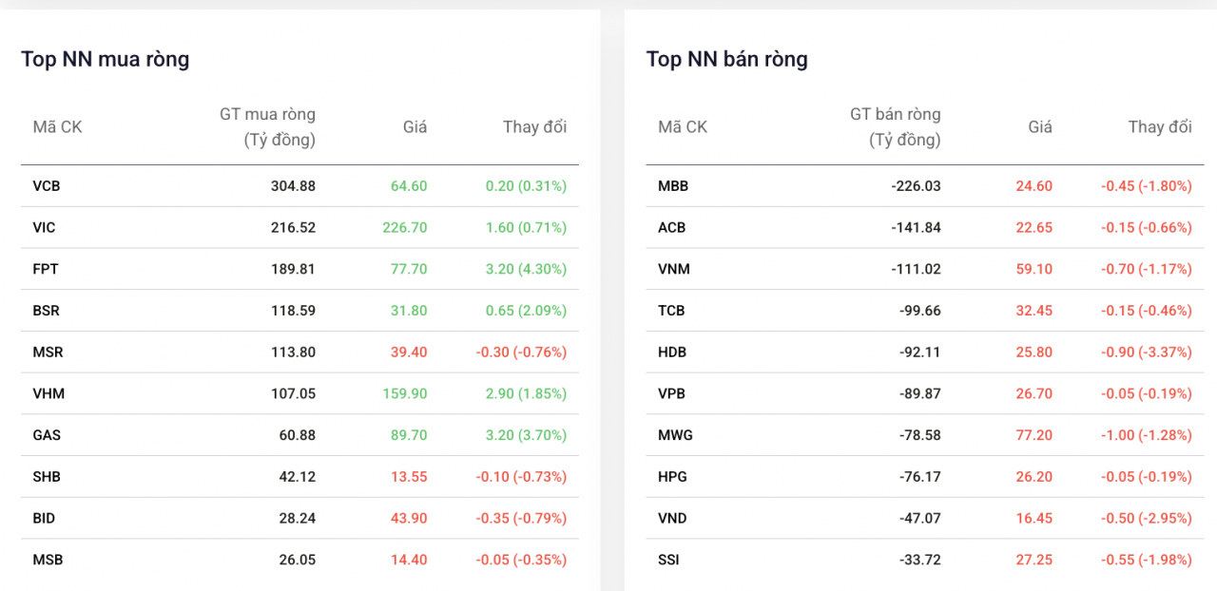The image size is (1217, 591).
Task: Click 'Mã CK' header in net-sell table
Action: click(x=683, y=127)
